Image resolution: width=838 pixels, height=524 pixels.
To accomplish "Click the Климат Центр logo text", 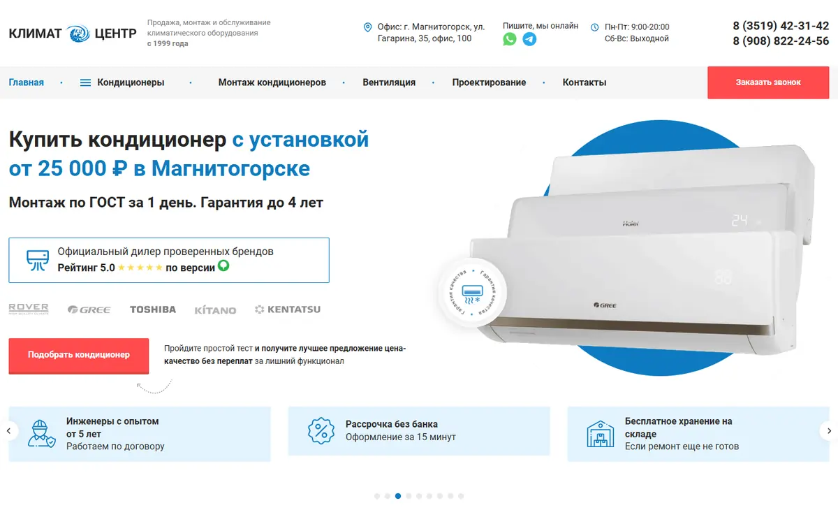I will [x=73, y=33].
